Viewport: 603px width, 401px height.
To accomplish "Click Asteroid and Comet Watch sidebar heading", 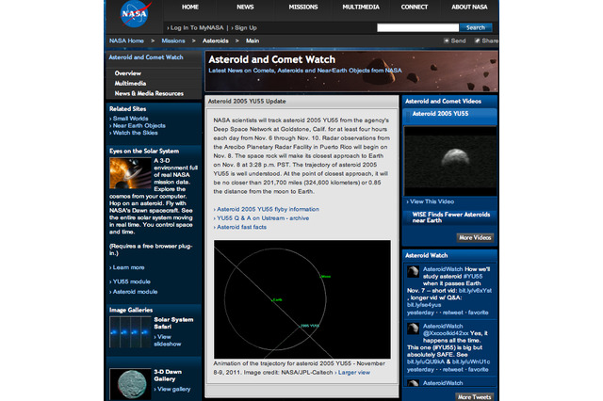I will point(146,57).
